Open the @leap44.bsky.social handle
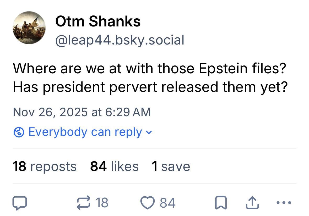This screenshot has width=309, height=216. [120, 40]
